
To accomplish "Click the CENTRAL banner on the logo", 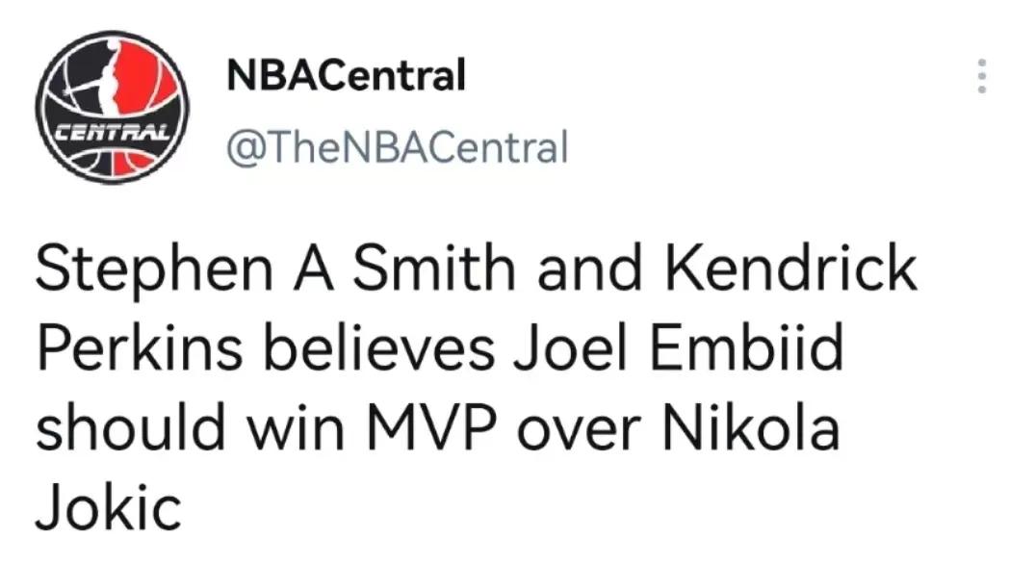I will (x=113, y=134).
